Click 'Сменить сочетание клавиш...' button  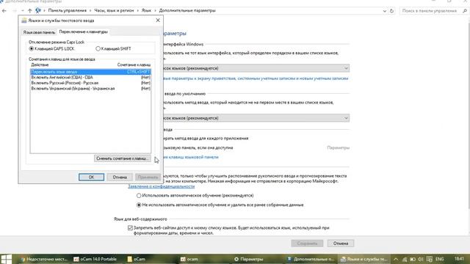click(x=123, y=158)
